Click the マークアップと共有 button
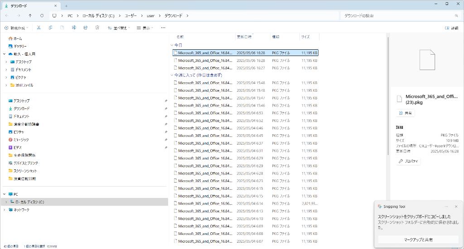Screen dimensions: 464x249 (418, 240)
